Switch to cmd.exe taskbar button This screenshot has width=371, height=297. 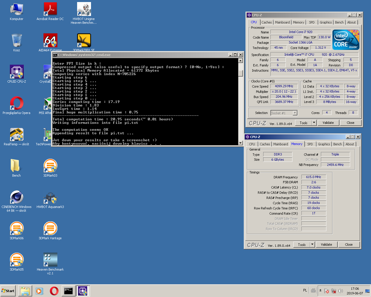(68, 291)
